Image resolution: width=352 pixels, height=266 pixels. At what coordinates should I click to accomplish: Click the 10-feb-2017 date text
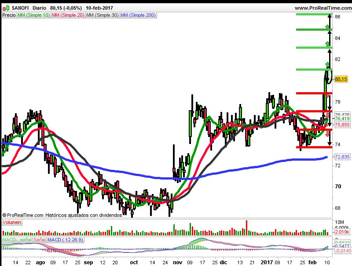point(99,8)
